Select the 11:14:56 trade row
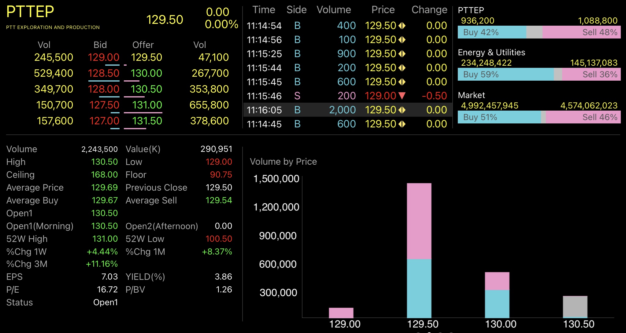This screenshot has height=333, width=626. (348, 40)
